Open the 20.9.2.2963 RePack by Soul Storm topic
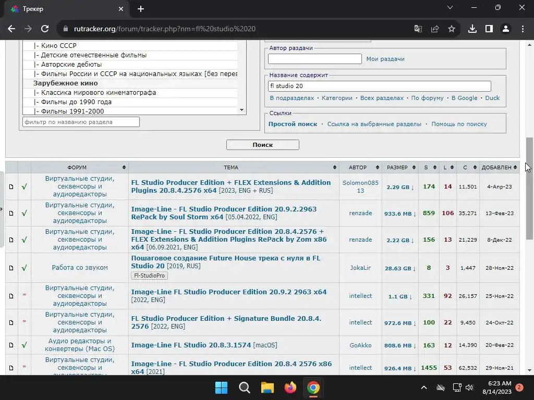Image resolution: width=534 pixels, height=400 pixels. coord(224,213)
